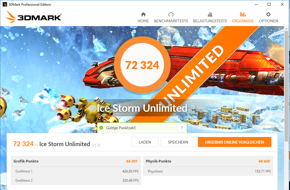Click the SPEICHERN button
The image size is (290, 190).
[178, 142]
